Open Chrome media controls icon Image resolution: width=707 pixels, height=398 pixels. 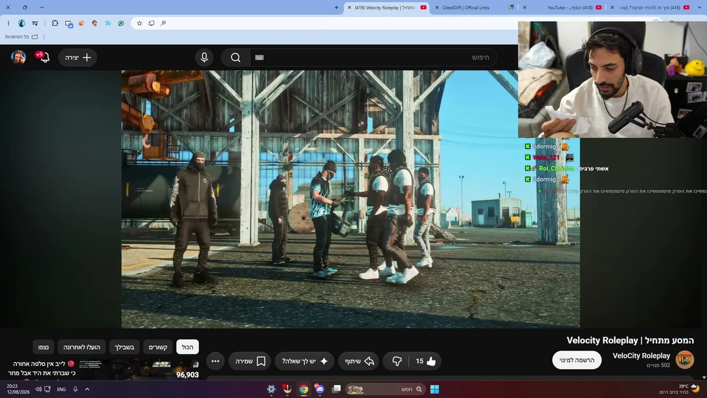[35, 23]
